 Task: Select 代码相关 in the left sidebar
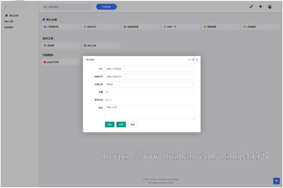9,27
